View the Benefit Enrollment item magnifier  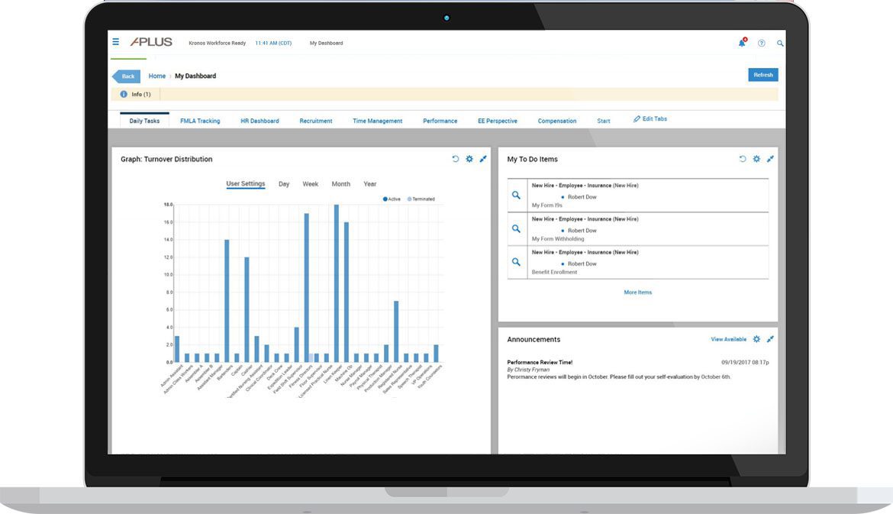[x=516, y=262]
